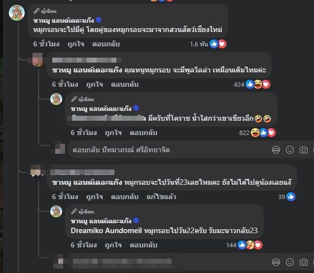Reply to the โคราช author comment
This screenshot has width=314, height=273.
(x=143, y=133)
